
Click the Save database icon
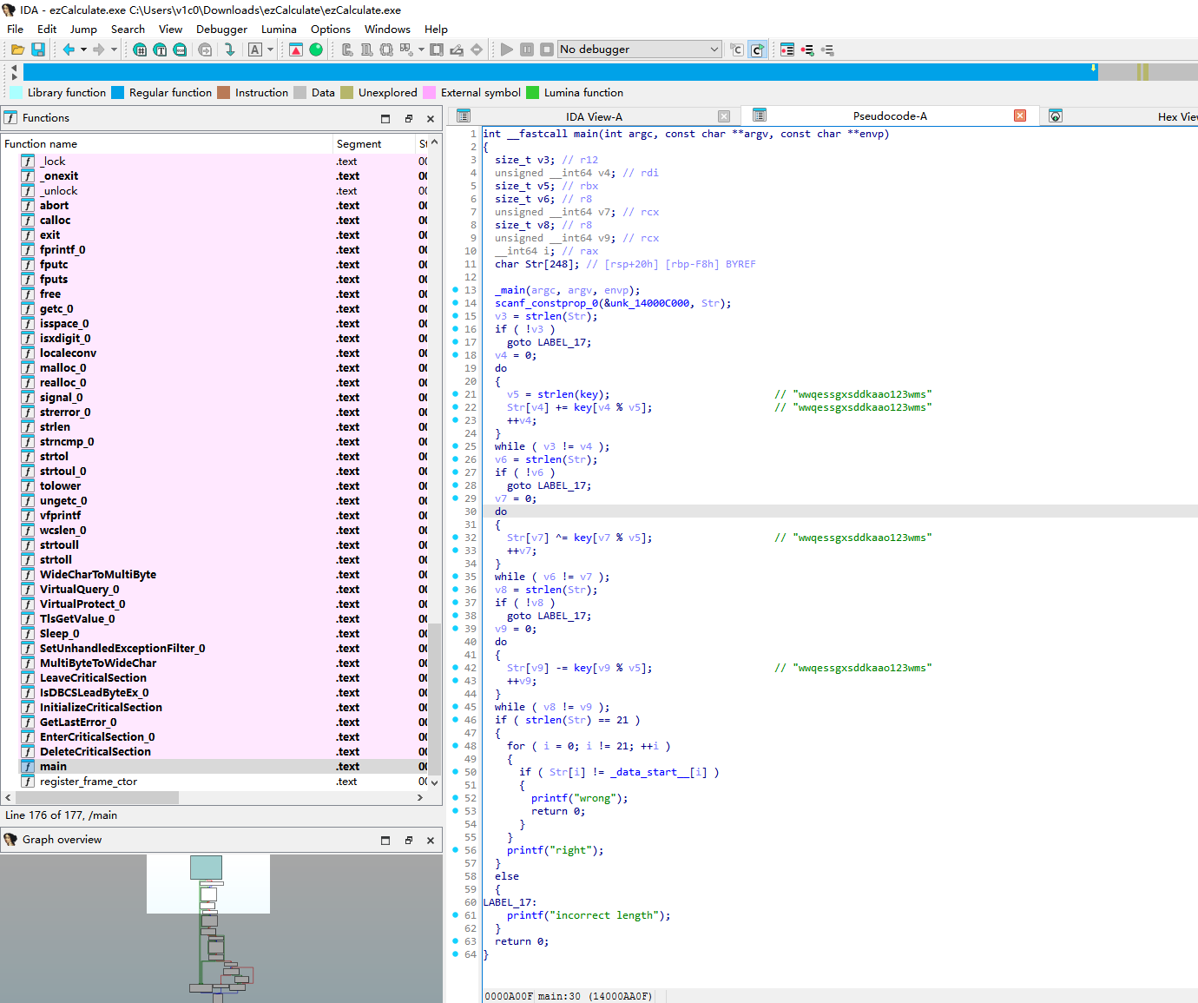[38, 49]
